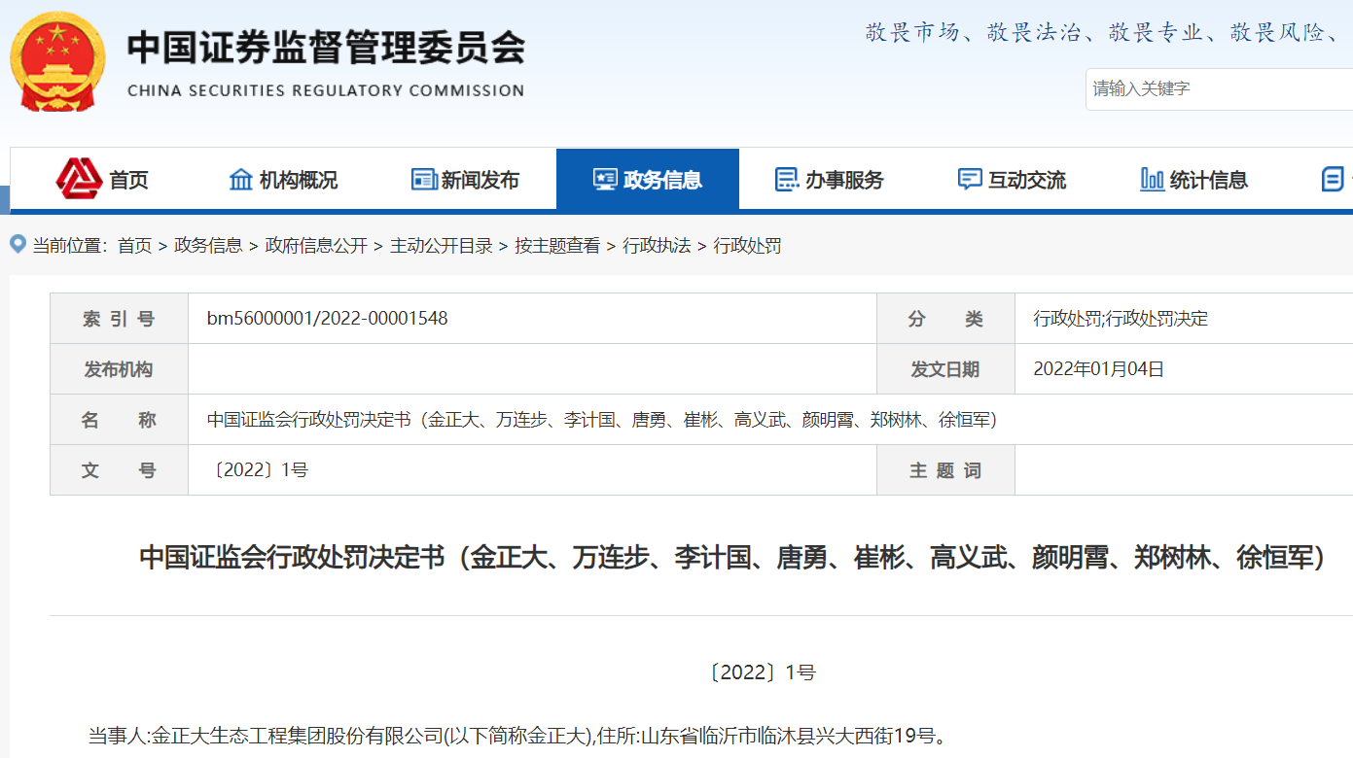Click the 文号 label cell
This screenshot has width=1353, height=758.
(119, 470)
